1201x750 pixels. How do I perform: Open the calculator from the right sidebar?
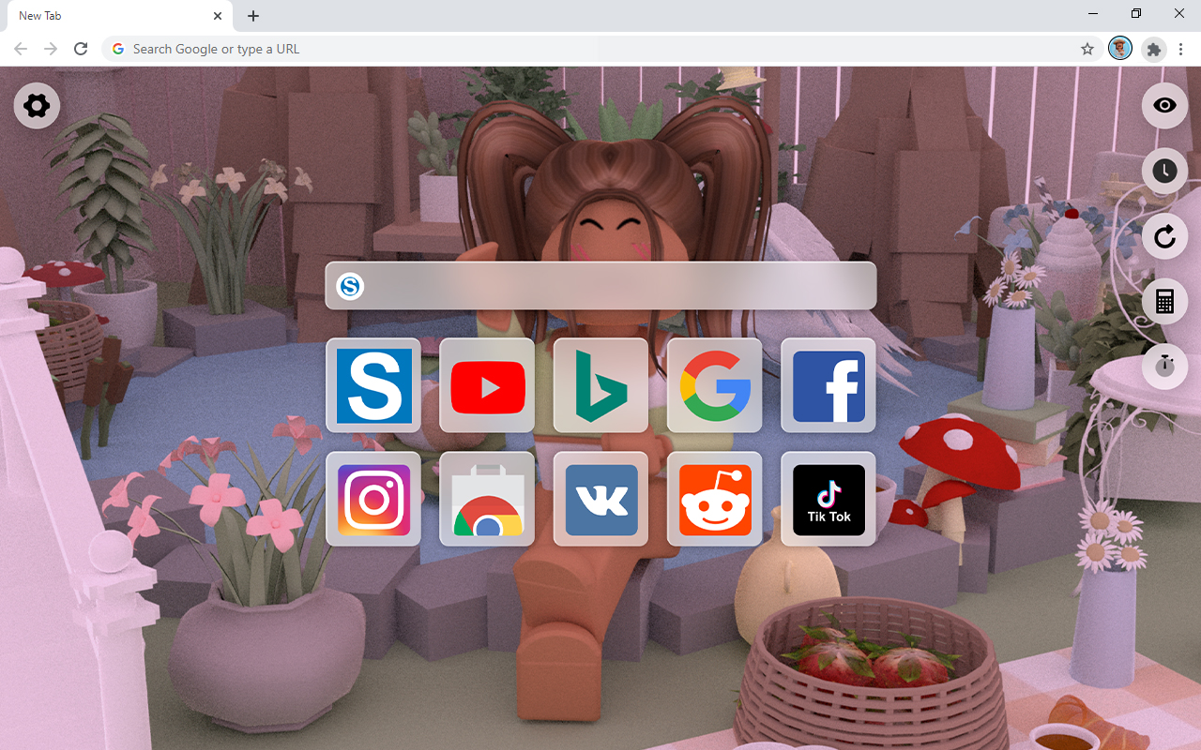pyautogui.click(x=1164, y=301)
